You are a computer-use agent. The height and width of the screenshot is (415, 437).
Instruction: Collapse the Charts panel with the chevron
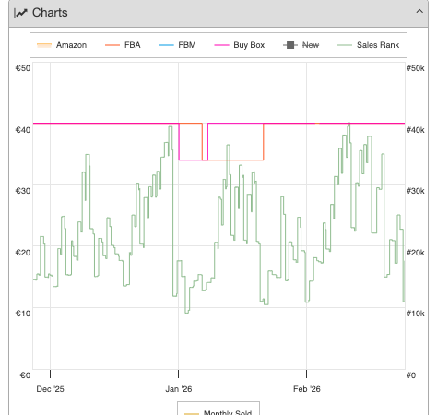click(419, 12)
